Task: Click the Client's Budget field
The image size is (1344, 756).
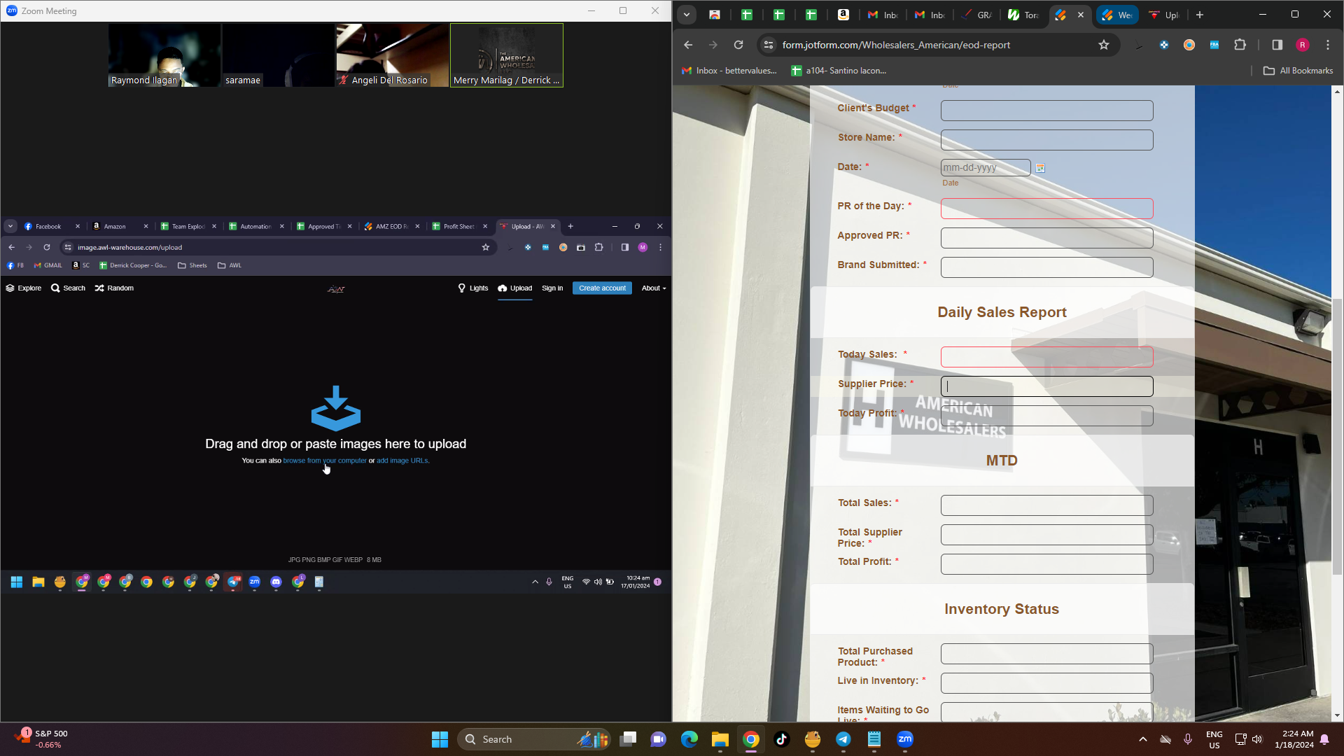Action: pyautogui.click(x=1047, y=111)
